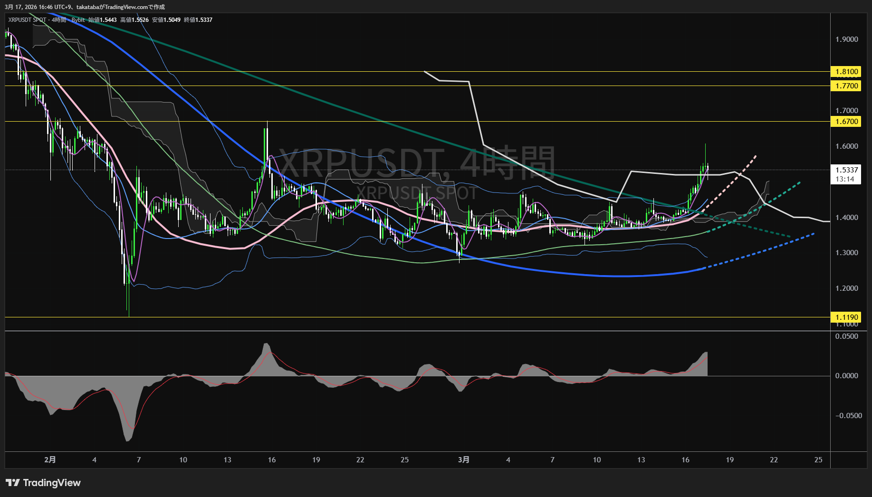Click the 1.9000 price axis tick
872x497 pixels.
846,39
